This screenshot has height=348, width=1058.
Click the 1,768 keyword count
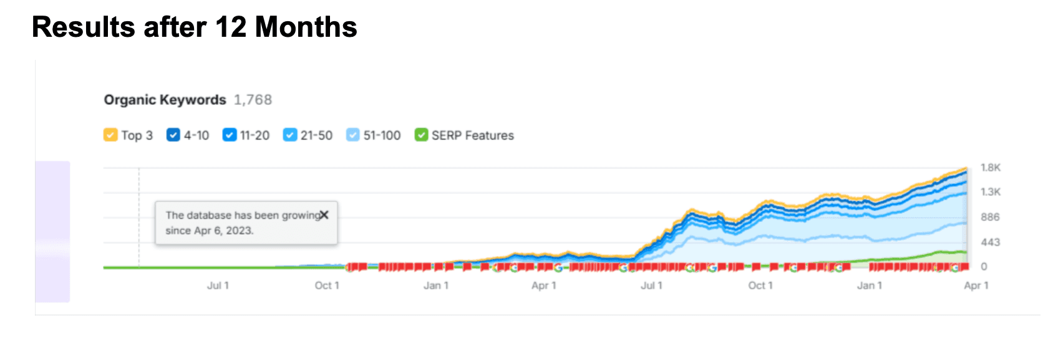(x=253, y=100)
